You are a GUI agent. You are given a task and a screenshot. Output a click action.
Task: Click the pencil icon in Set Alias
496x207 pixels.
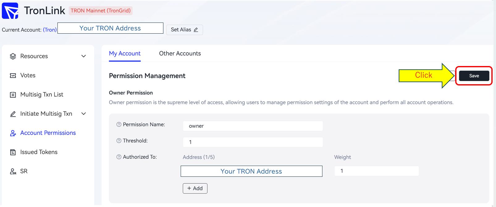(x=196, y=30)
